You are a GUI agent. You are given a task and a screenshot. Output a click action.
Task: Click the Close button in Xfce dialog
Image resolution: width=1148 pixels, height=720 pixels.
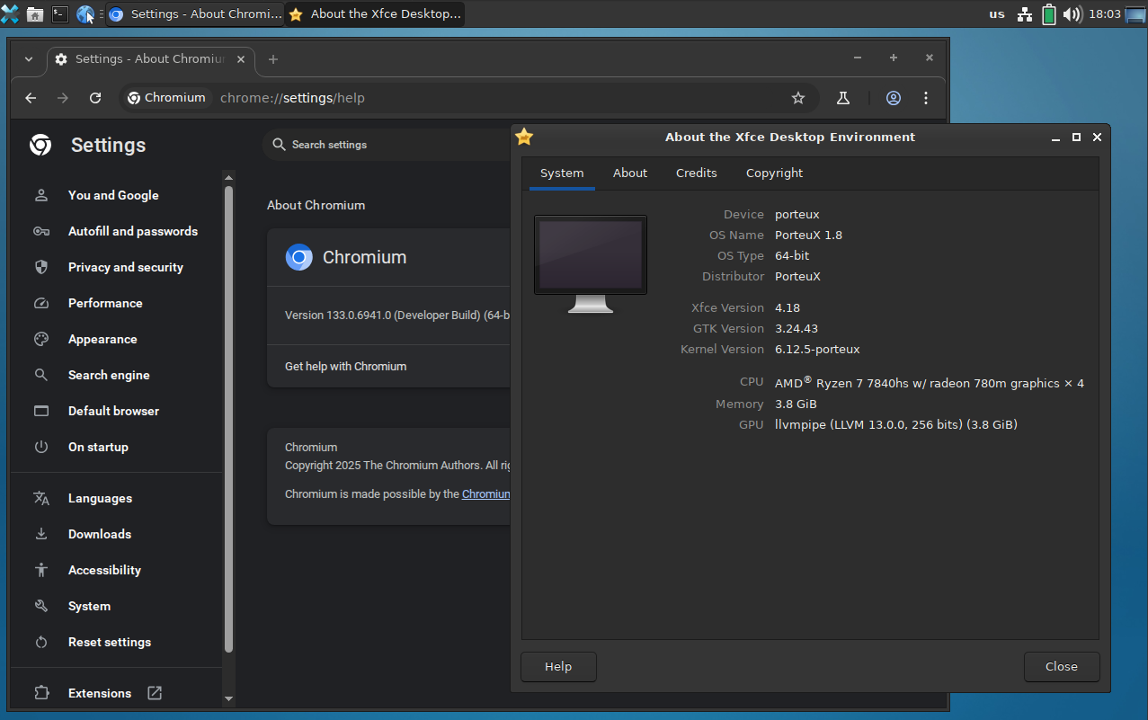coord(1062,666)
